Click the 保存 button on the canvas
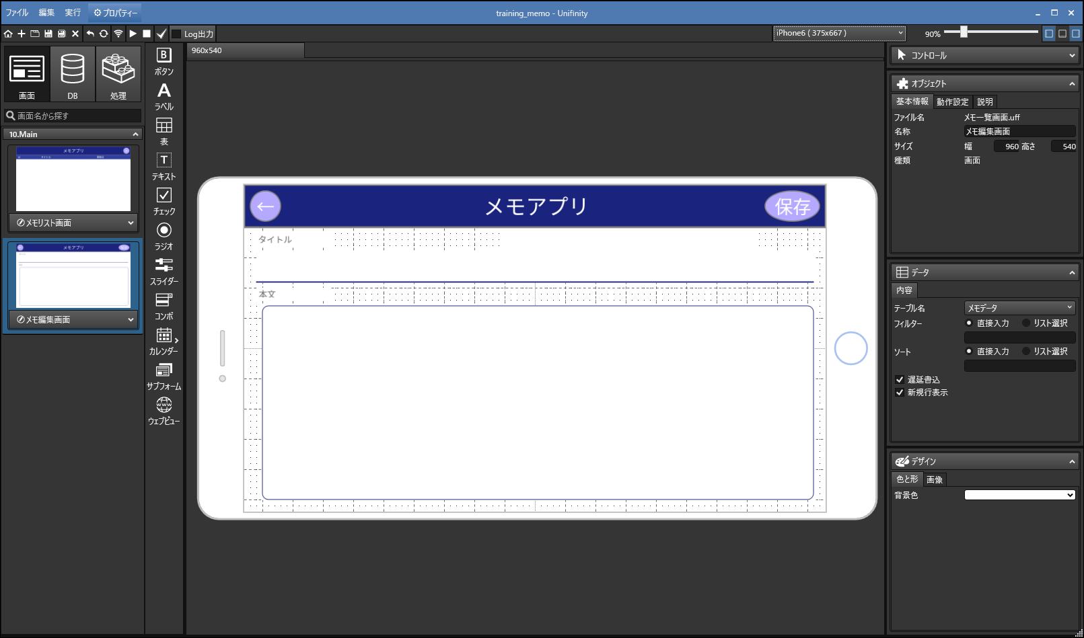The height and width of the screenshot is (638, 1084). tap(792, 206)
